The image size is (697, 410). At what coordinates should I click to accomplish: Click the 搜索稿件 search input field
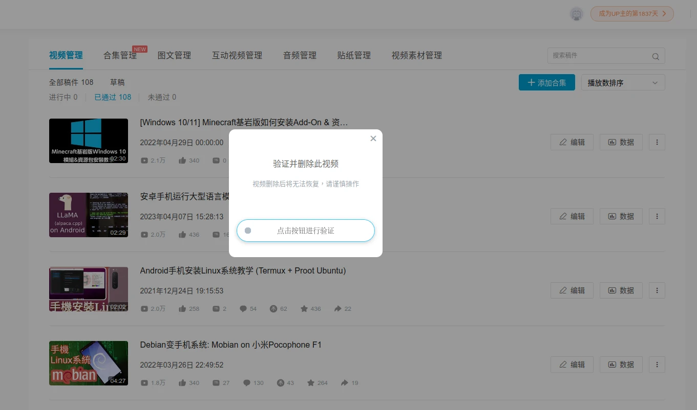[x=599, y=56]
